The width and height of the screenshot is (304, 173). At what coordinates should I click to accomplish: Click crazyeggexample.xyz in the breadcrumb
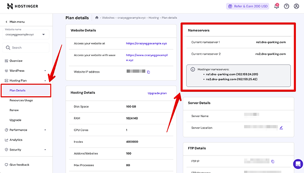tap(132, 18)
